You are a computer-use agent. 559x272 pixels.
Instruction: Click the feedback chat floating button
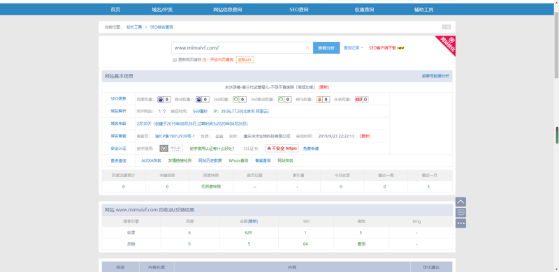460,213
